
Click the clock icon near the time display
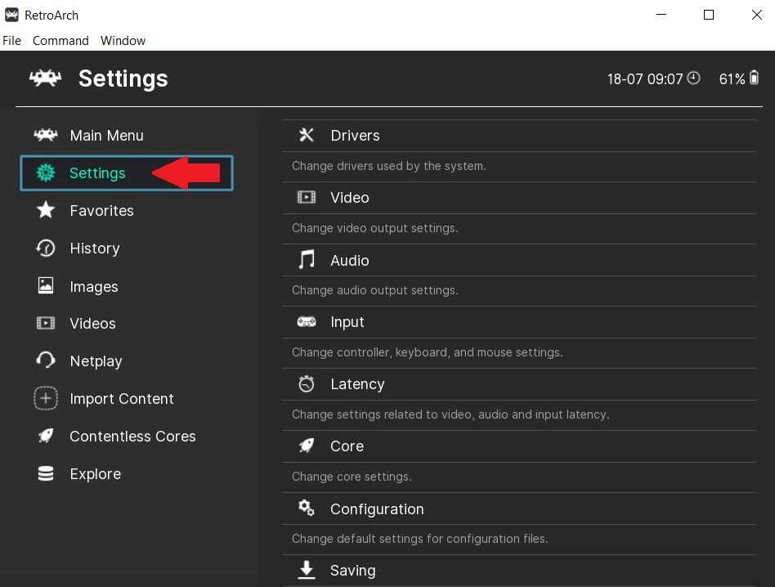point(693,77)
